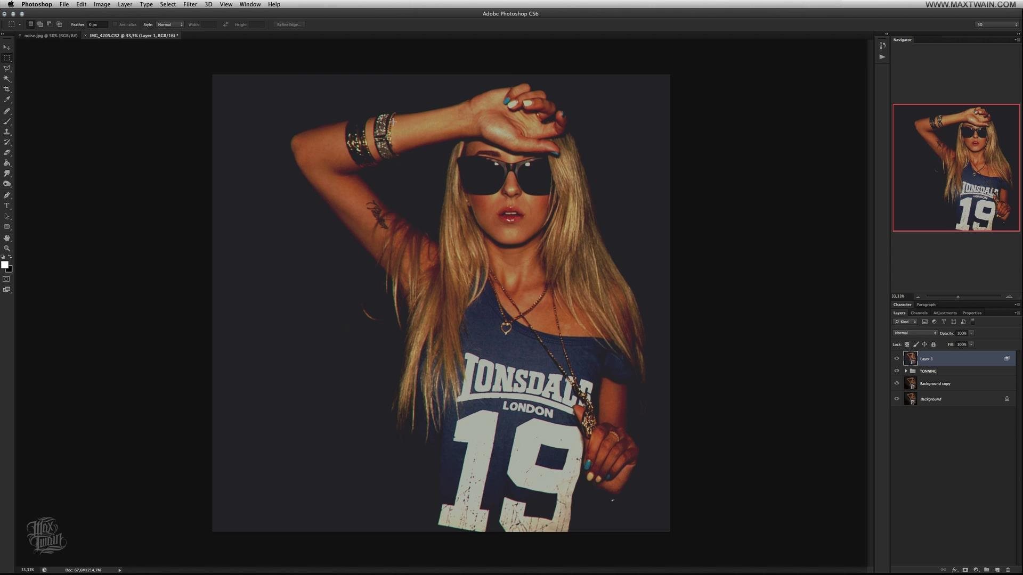Select the Magic Wand tool
Screen dimensions: 1023x575
point(7,79)
